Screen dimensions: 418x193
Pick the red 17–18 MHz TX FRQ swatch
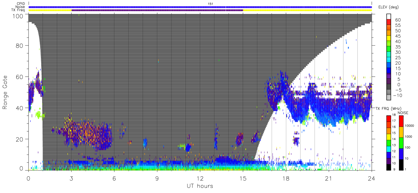coord(389,119)
